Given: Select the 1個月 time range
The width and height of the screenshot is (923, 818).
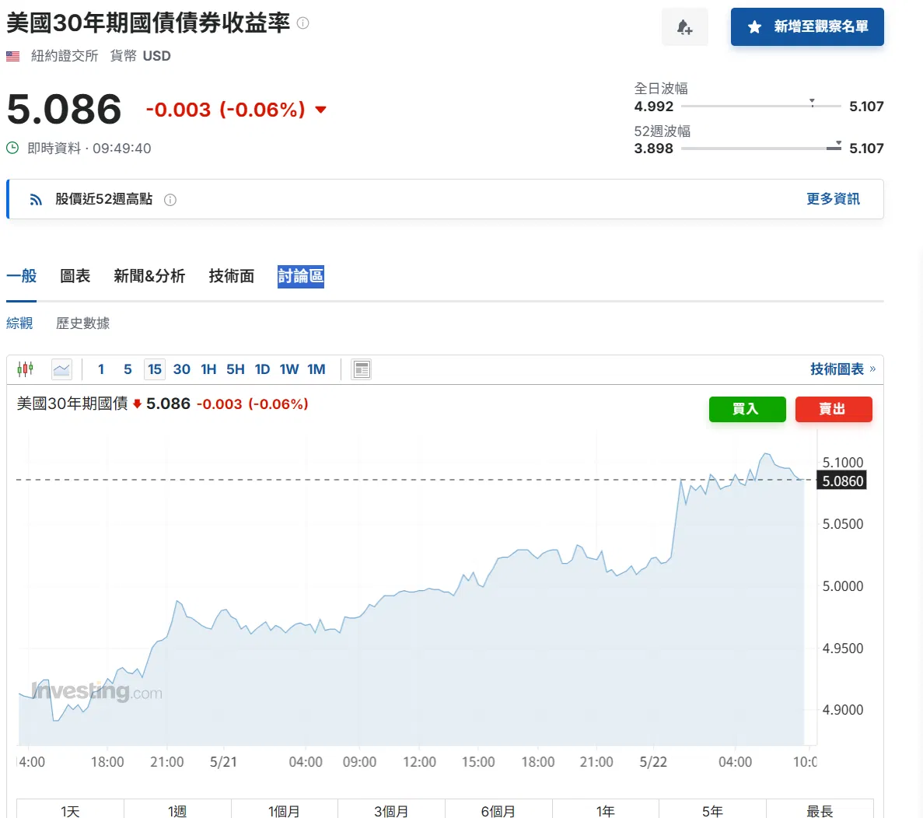Looking at the screenshot, I should tap(285, 811).
